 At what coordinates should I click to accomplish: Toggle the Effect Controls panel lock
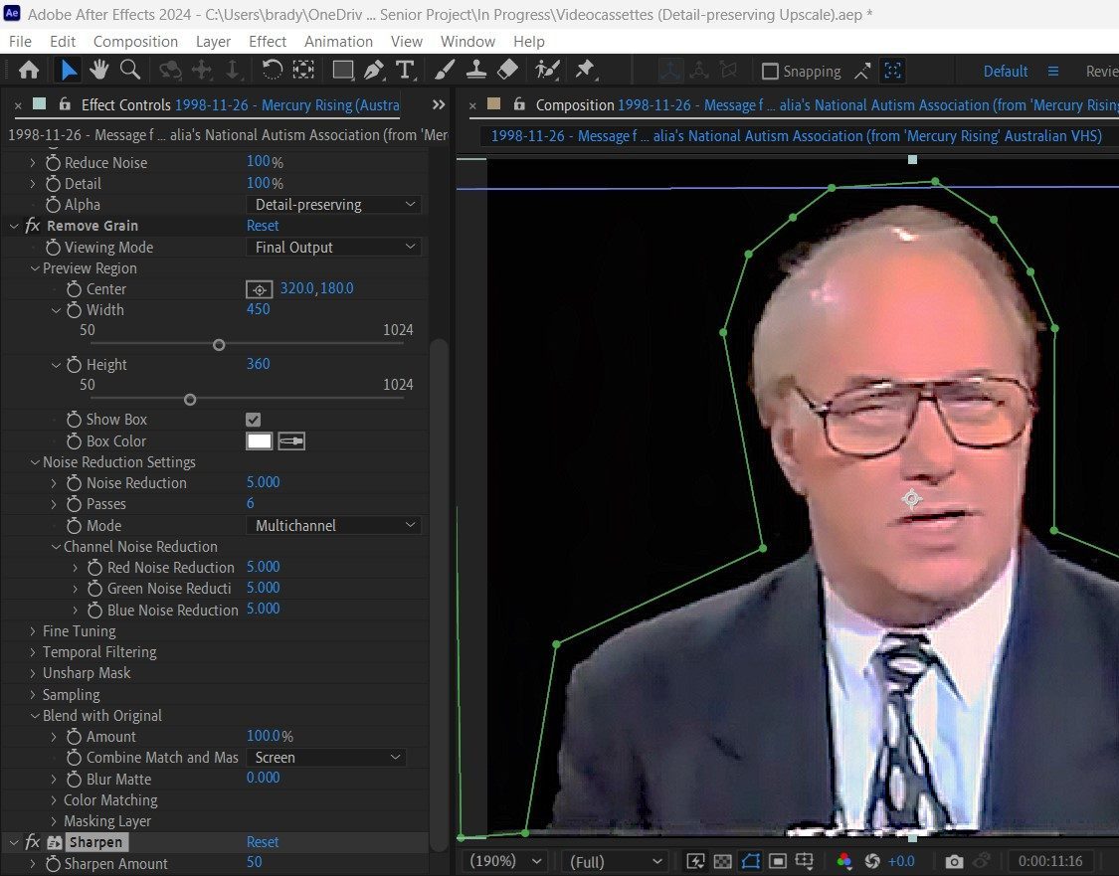click(x=65, y=104)
